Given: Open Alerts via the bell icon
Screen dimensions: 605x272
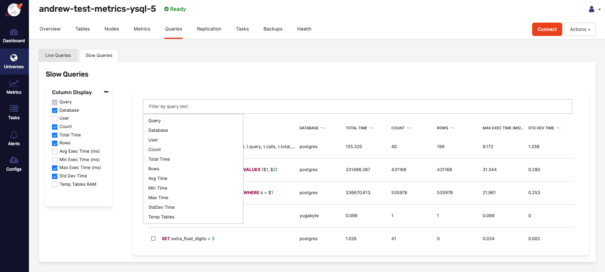Looking at the screenshot, I should coord(14,135).
